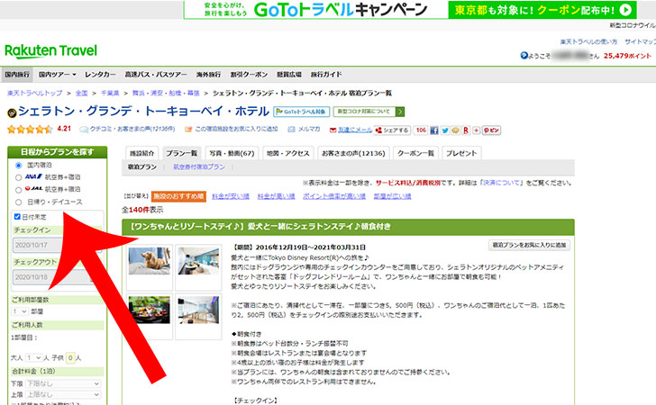Click the 25,479ポイント points balance

pos(627,56)
